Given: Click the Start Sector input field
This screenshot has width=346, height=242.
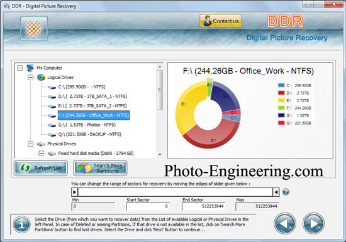Looking at the screenshot, I should point(148,206).
